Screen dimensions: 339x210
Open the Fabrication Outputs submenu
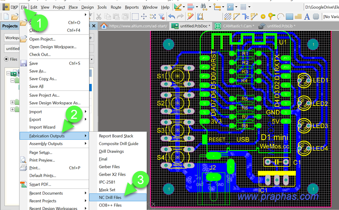(x=54, y=136)
